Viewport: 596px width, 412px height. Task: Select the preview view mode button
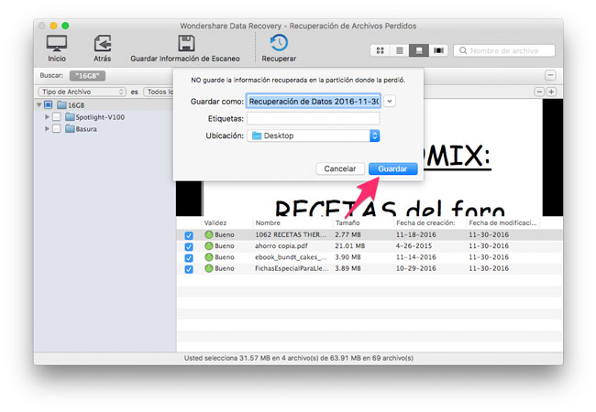click(x=419, y=50)
